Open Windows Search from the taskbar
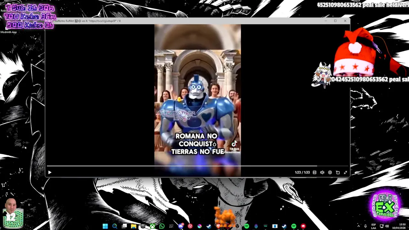The height and width of the screenshot is (230, 409). [x=115, y=226]
